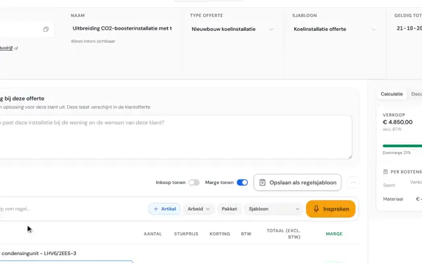Click the bedrijf link
The image size is (422, 263).
6,48
